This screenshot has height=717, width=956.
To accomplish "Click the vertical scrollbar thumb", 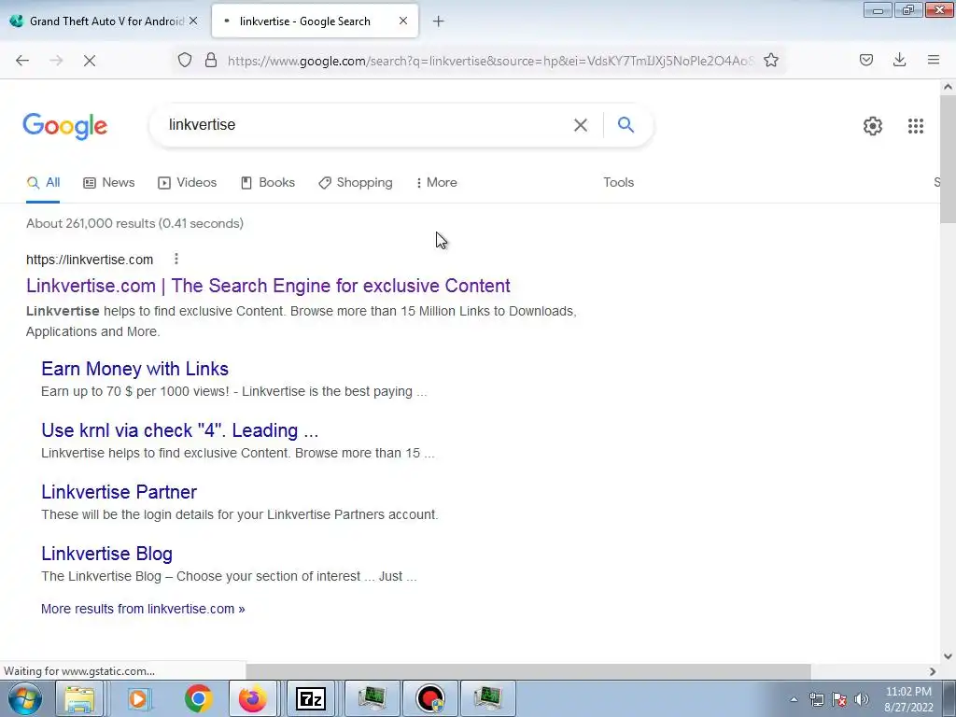I will [948, 159].
